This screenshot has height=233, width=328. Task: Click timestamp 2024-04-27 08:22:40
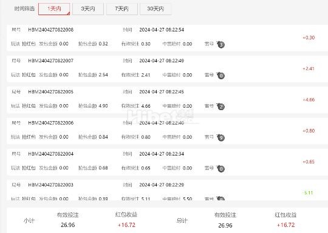(162, 123)
